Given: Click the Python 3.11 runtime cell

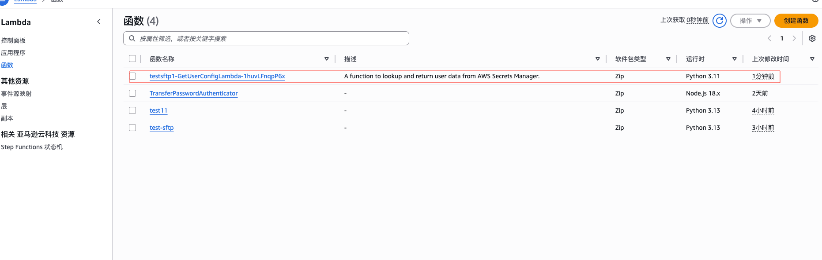Looking at the screenshot, I should 703,76.
